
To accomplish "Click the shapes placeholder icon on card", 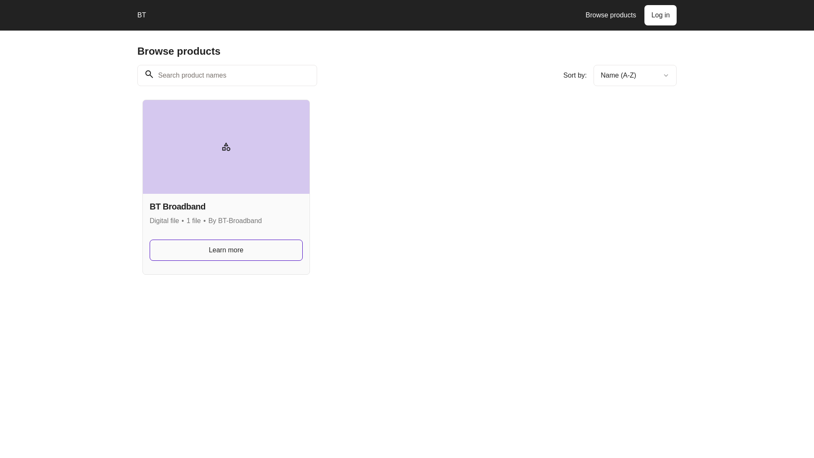I will click(226, 147).
